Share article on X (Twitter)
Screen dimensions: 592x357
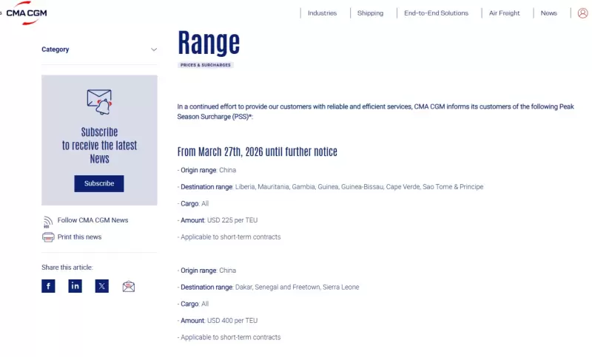tap(101, 286)
